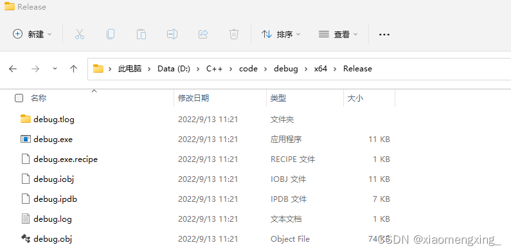Click the 文本文档 type cell
Screen dimensions: 511x252
click(x=286, y=219)
